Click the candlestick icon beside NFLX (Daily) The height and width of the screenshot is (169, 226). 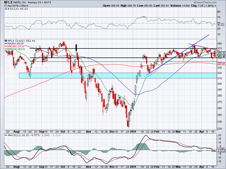point(6,41)
